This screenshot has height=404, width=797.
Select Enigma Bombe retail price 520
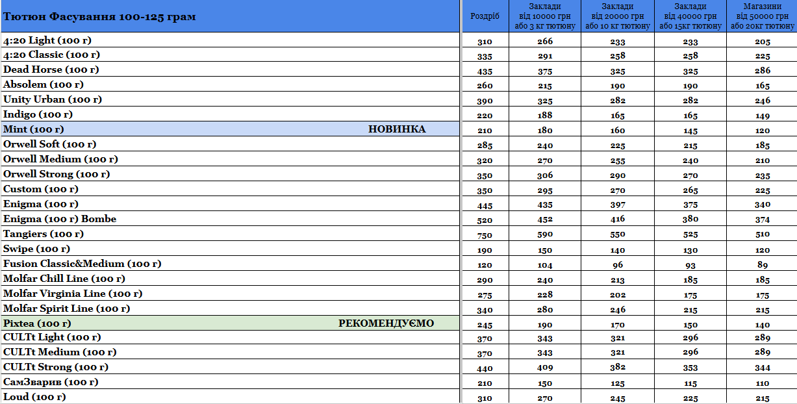485,220
